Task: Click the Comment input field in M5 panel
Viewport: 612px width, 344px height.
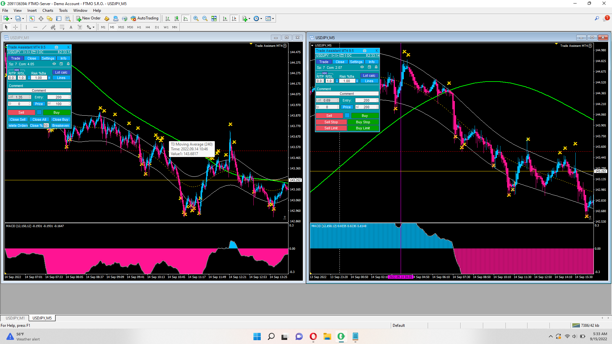Action: (347, 94)
